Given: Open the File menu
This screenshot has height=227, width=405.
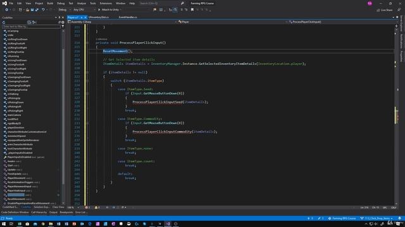Looking at the screenshot, I should click(x=11, y=3).
